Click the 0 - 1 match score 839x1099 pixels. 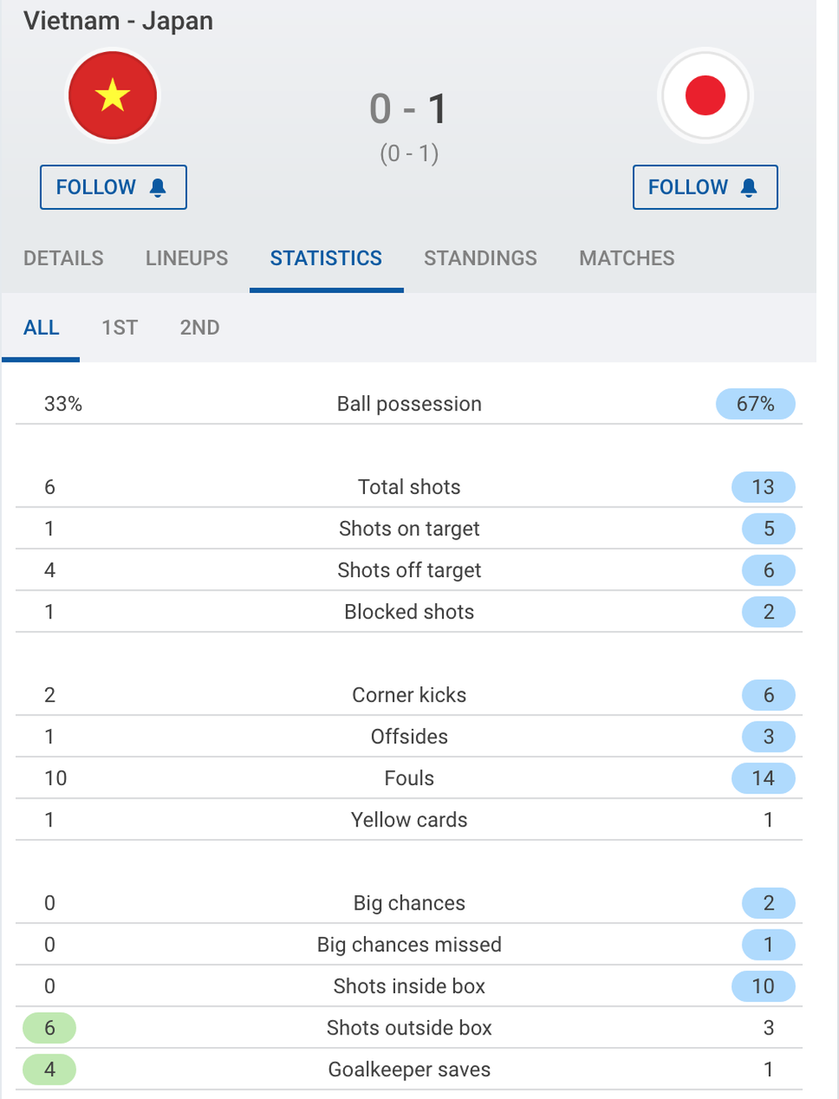click(409, 109)
